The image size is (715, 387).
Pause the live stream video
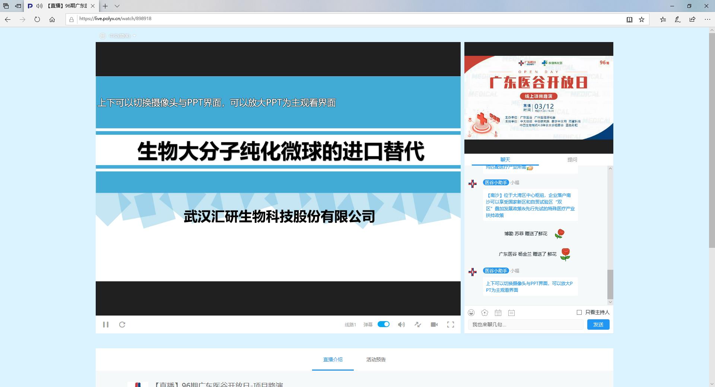tap(106, 324)
